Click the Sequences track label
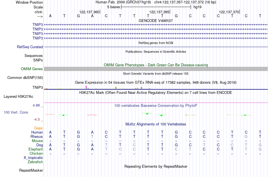The height and width of the screenshot is (177, 268). tap(34, 56)
